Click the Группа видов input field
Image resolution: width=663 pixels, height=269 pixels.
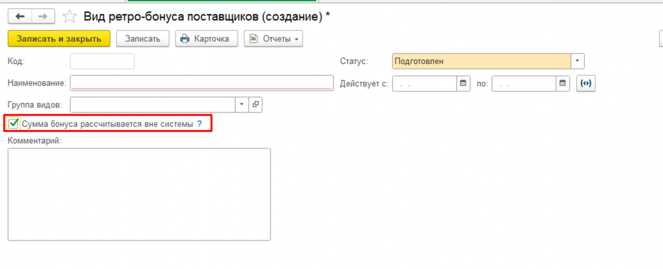[153, 105]
